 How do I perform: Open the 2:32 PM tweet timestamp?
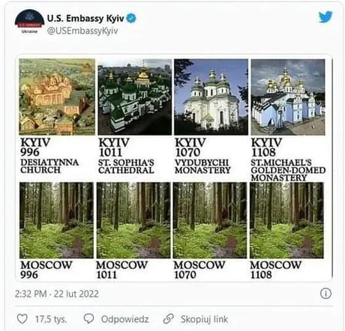point(57,294)
